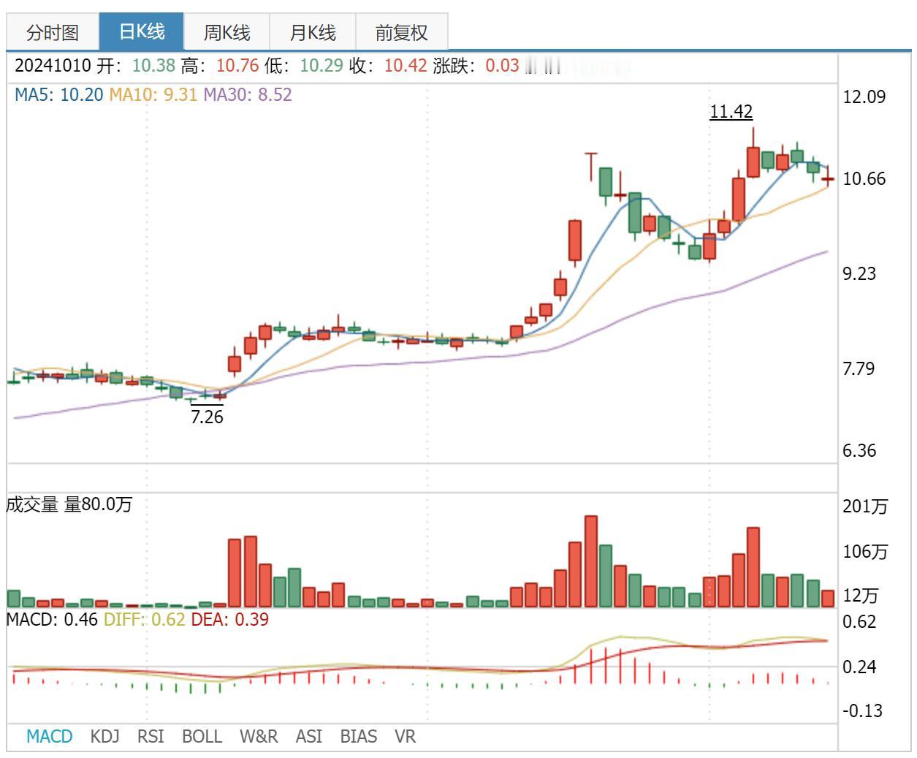Image resolution: width=917 pixels, height=758 pixels.
Task: Click the MA10: 9.31 legend value
Action: pos(153,94)
